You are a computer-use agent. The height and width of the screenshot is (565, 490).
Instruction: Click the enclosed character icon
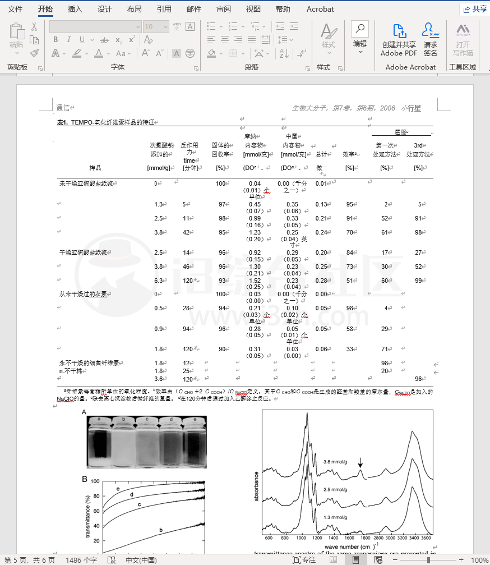(x=190, y=54)
